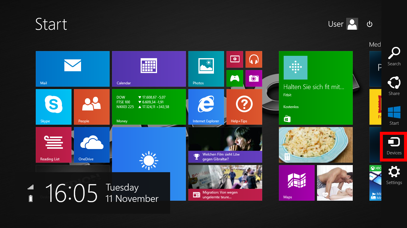Open the Help+Tips tile
This screenshot has width=407, height=228.
coord(244,107)
